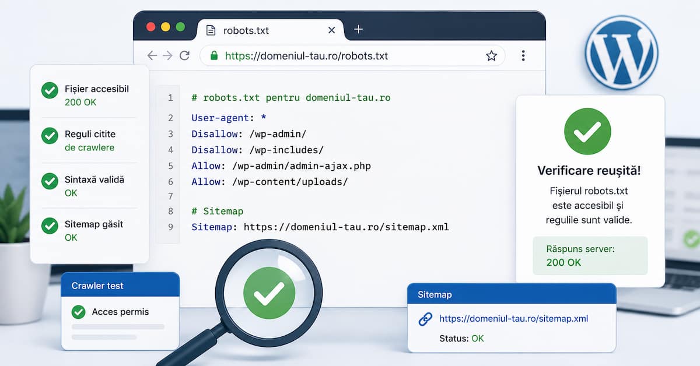The height and width of the screenshot is (366, 700).
Task: Click the chain link icon in Sitemap card
Action: (425, 319)
